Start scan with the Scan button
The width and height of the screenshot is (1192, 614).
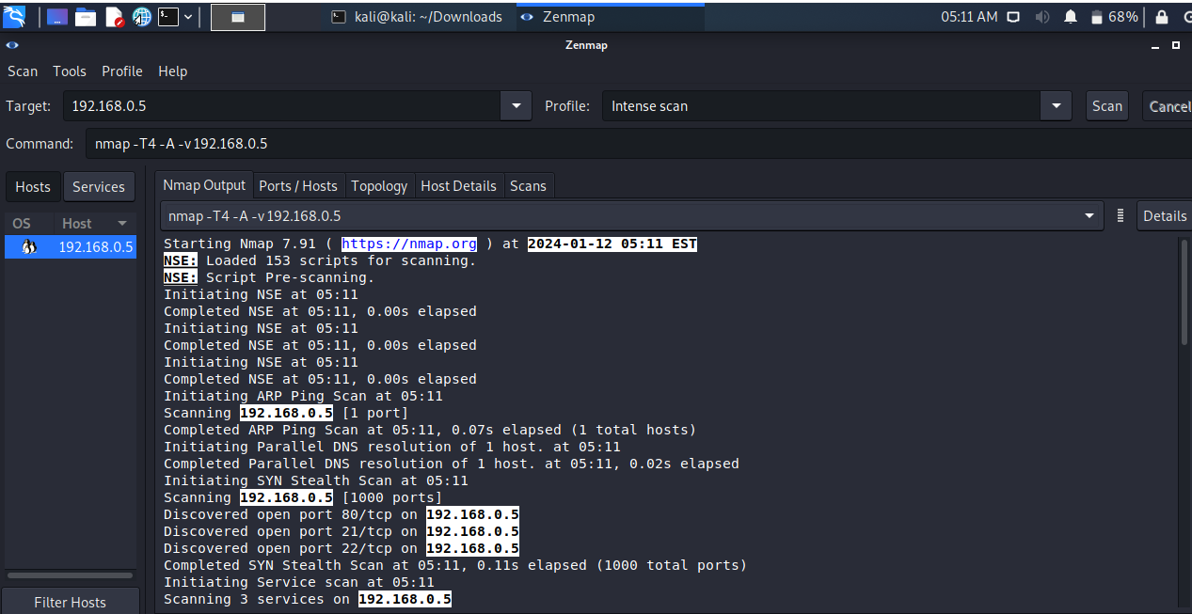point(1107,106)
